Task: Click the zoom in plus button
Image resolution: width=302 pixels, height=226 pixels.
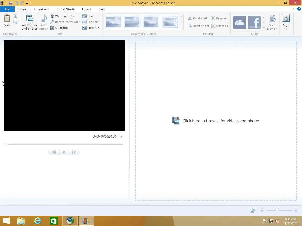Action: 296,210
